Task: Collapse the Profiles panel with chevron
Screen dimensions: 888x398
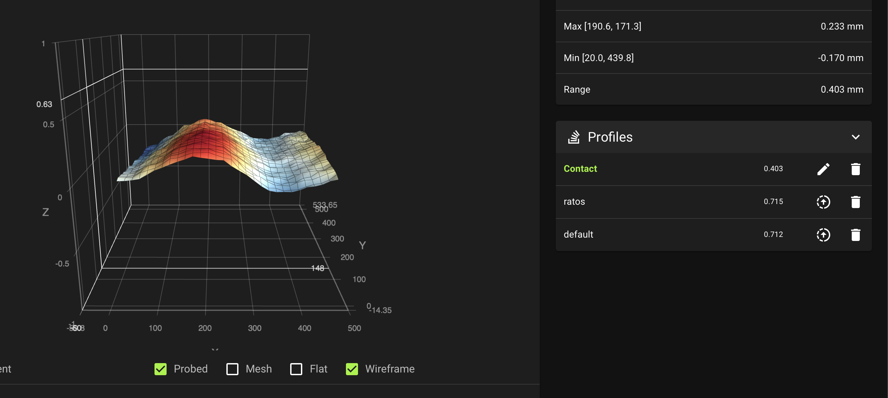Action: pos(855,137)
